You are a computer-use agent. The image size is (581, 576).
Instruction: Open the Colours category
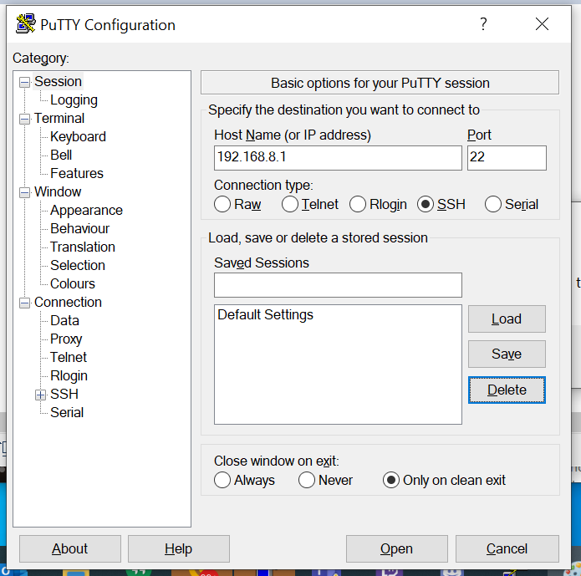click(x=73, y=284)
